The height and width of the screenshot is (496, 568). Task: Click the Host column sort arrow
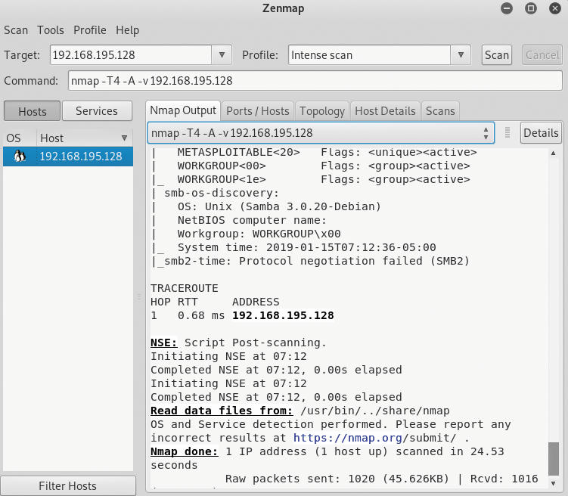(x=124, y=138)
